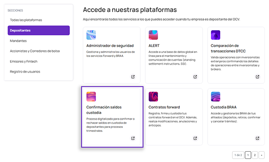Click the Custodia BRAA title

tap(224, 107)
